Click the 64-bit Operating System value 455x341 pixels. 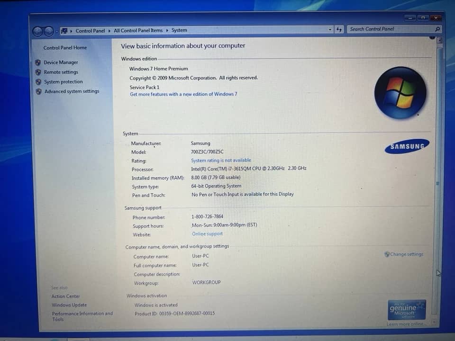pyautogui.click(x=216, y=186)
